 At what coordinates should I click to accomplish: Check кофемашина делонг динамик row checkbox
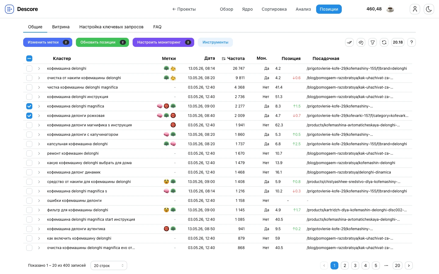[x=29, y=172]
